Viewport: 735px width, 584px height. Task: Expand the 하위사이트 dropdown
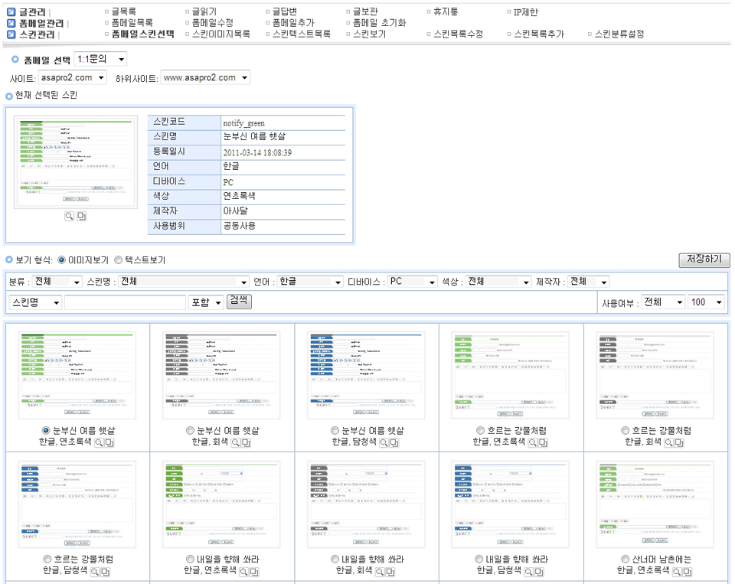[205, 77]
